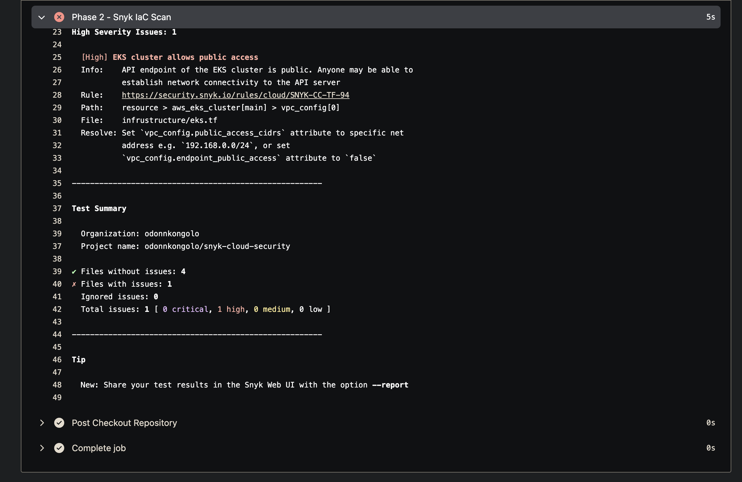This screenshot has height=482, width=742.
Task: Select log line number 30
Action: pos(57,120)
